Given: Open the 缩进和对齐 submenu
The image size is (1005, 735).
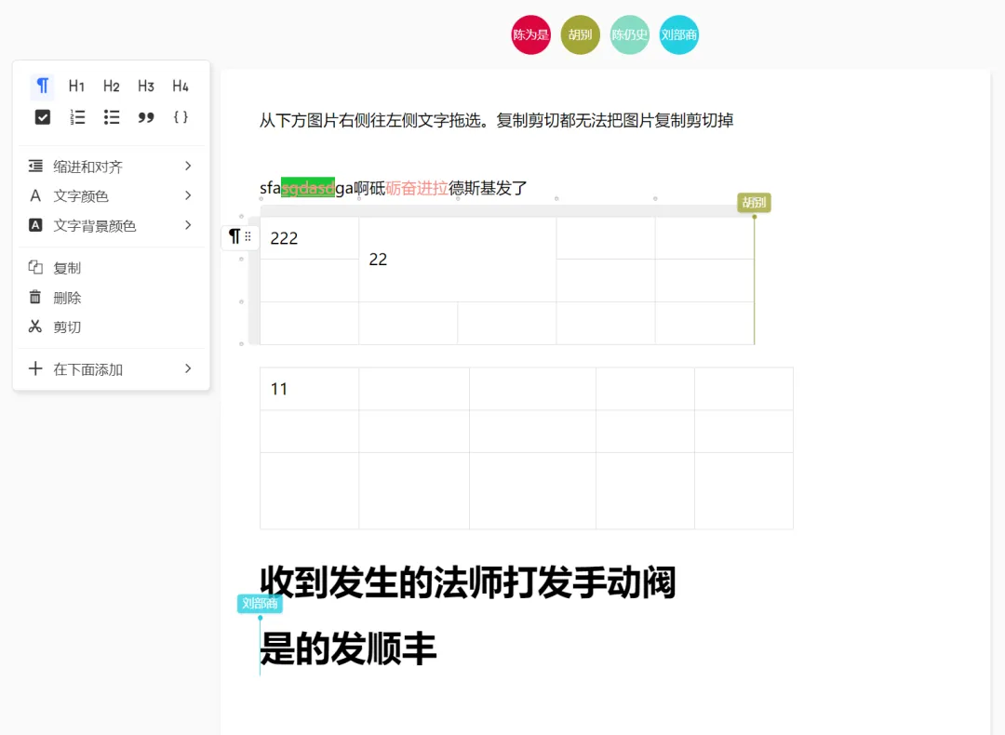Looking at the screenshot, I should pos(111,167).
